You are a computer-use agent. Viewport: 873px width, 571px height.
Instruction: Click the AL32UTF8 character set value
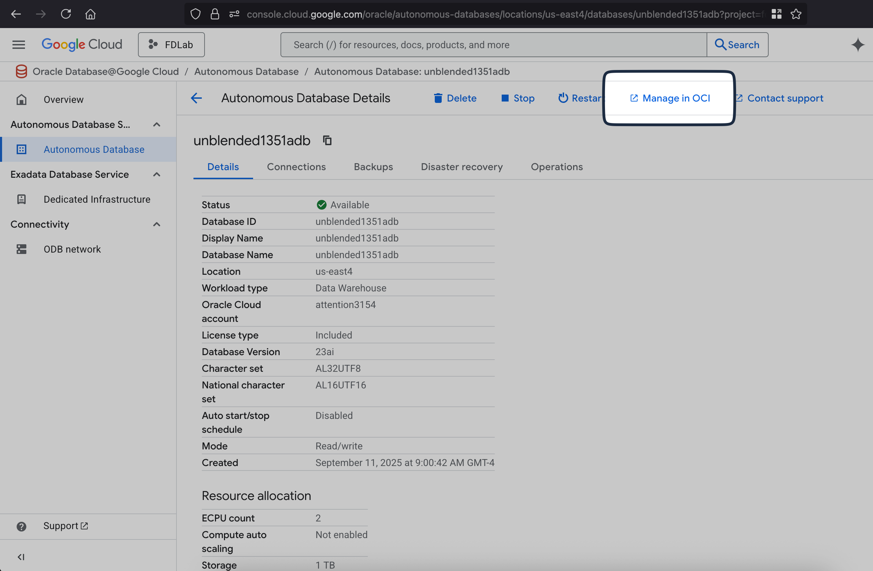pos(338,368)
